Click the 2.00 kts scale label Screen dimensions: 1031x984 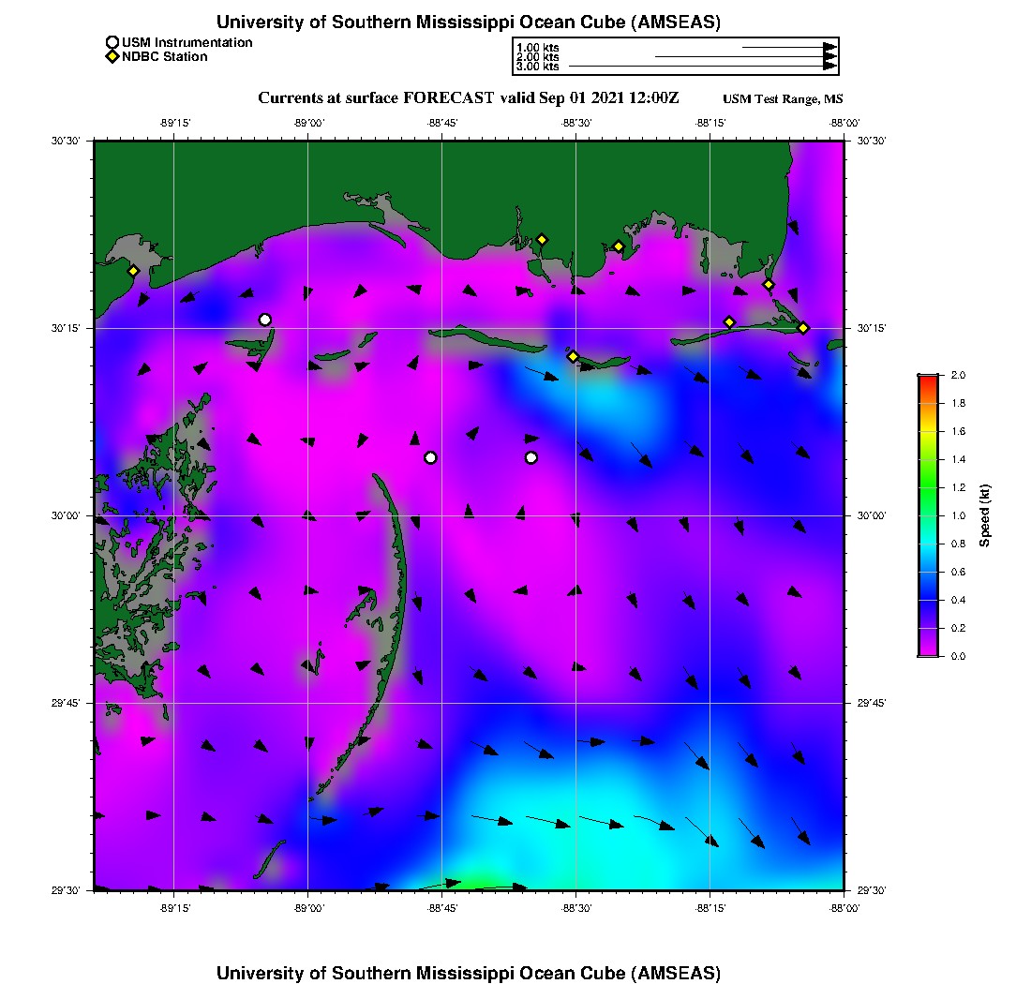click(537, 56)
